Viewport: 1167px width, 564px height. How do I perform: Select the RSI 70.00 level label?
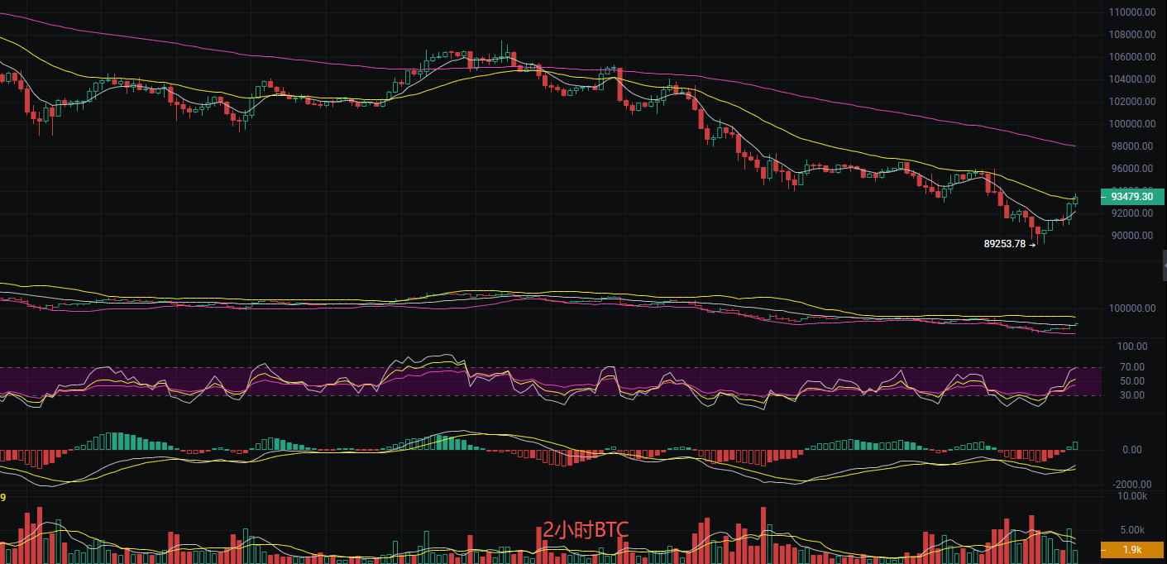coord(1132,367)
